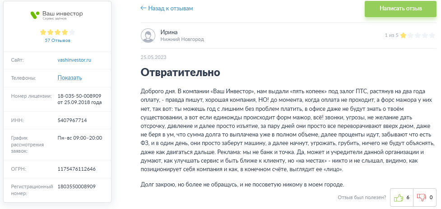Reveal phone numbers with Показать link
This screenshot has width=441, height=209.
(70, 78)
